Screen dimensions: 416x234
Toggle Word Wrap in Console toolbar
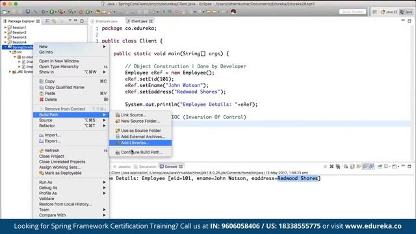[x=359, y=166]
